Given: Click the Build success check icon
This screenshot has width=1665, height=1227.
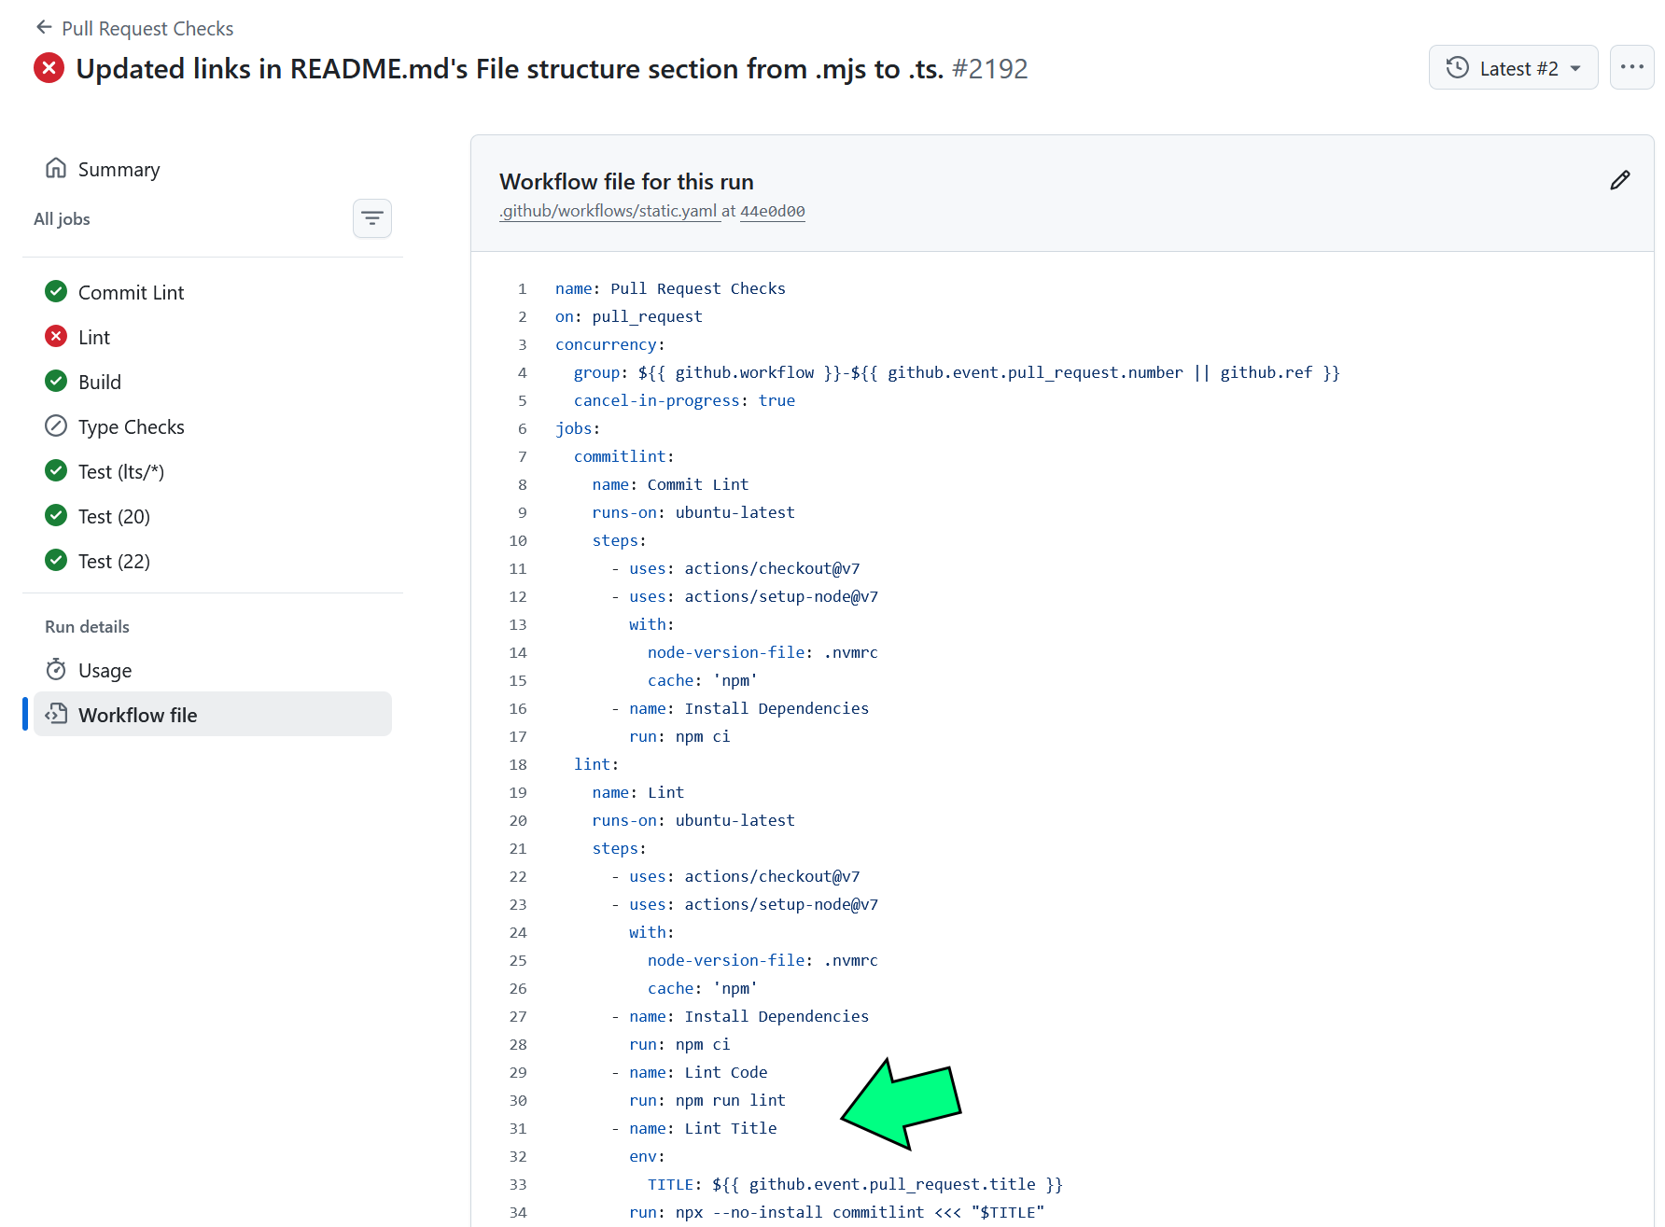Looking at the screenshot, I should [x=56, y=381].
